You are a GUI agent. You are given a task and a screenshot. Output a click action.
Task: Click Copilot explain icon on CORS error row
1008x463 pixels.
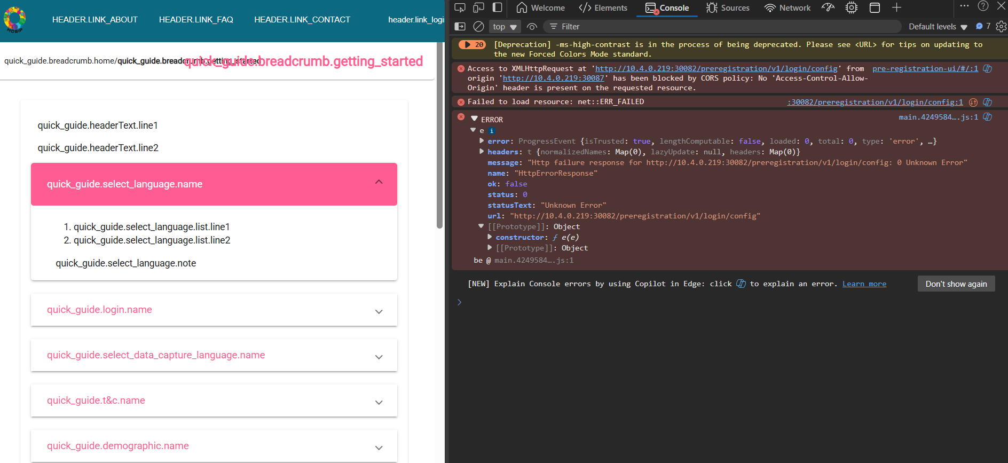point(988,68)
